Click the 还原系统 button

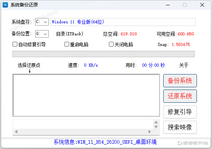(180, 96)
